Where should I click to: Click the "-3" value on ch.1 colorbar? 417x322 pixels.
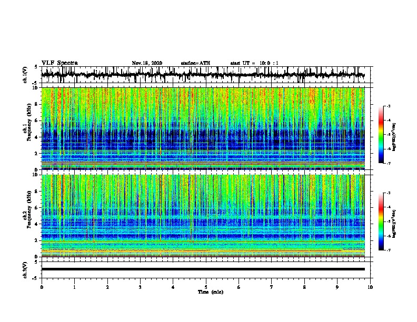pyautogui.click(x=388, y=106)
